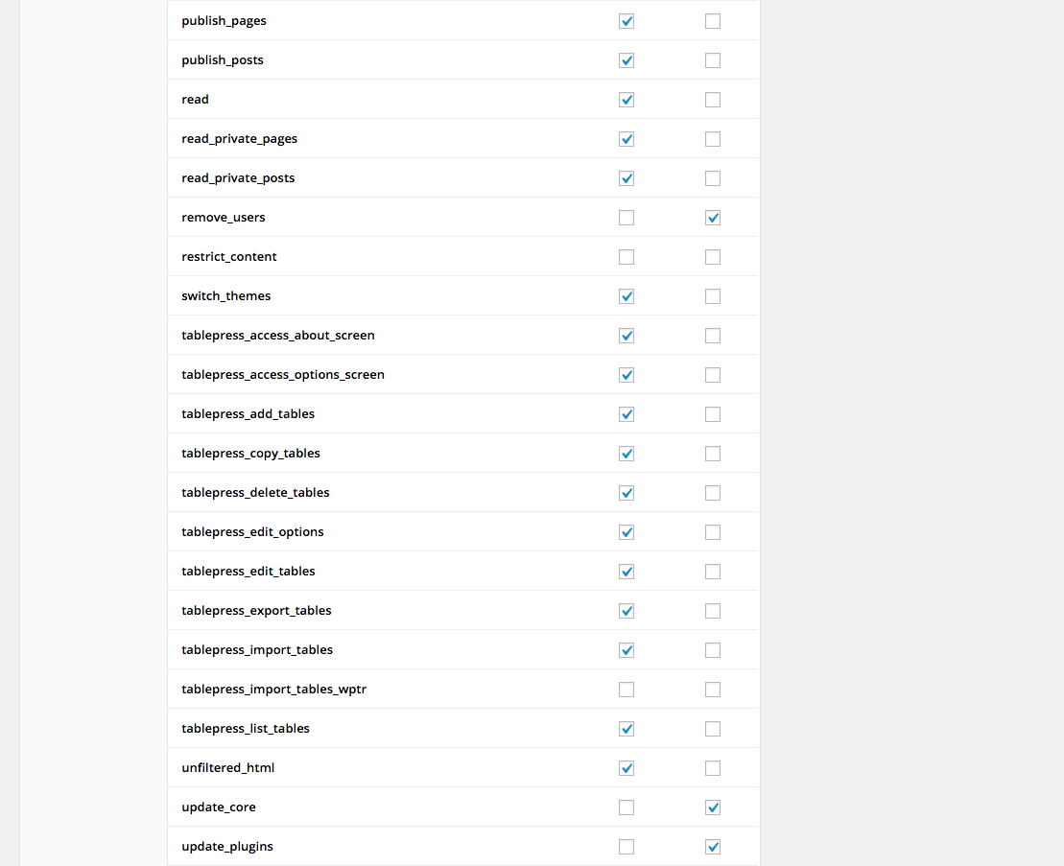Check deny checkbox for publish_posts
The image size is (1064, 866).
coord(713,60)
